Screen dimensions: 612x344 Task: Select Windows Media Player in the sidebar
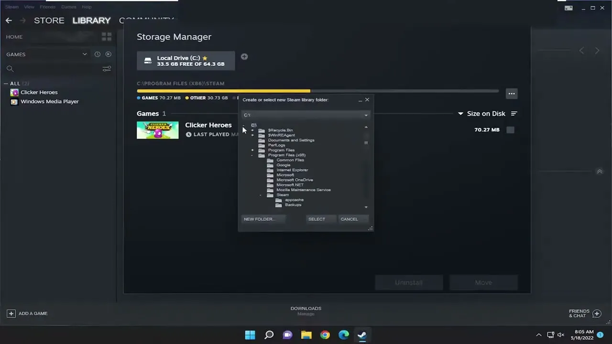[x=50, y=101]
